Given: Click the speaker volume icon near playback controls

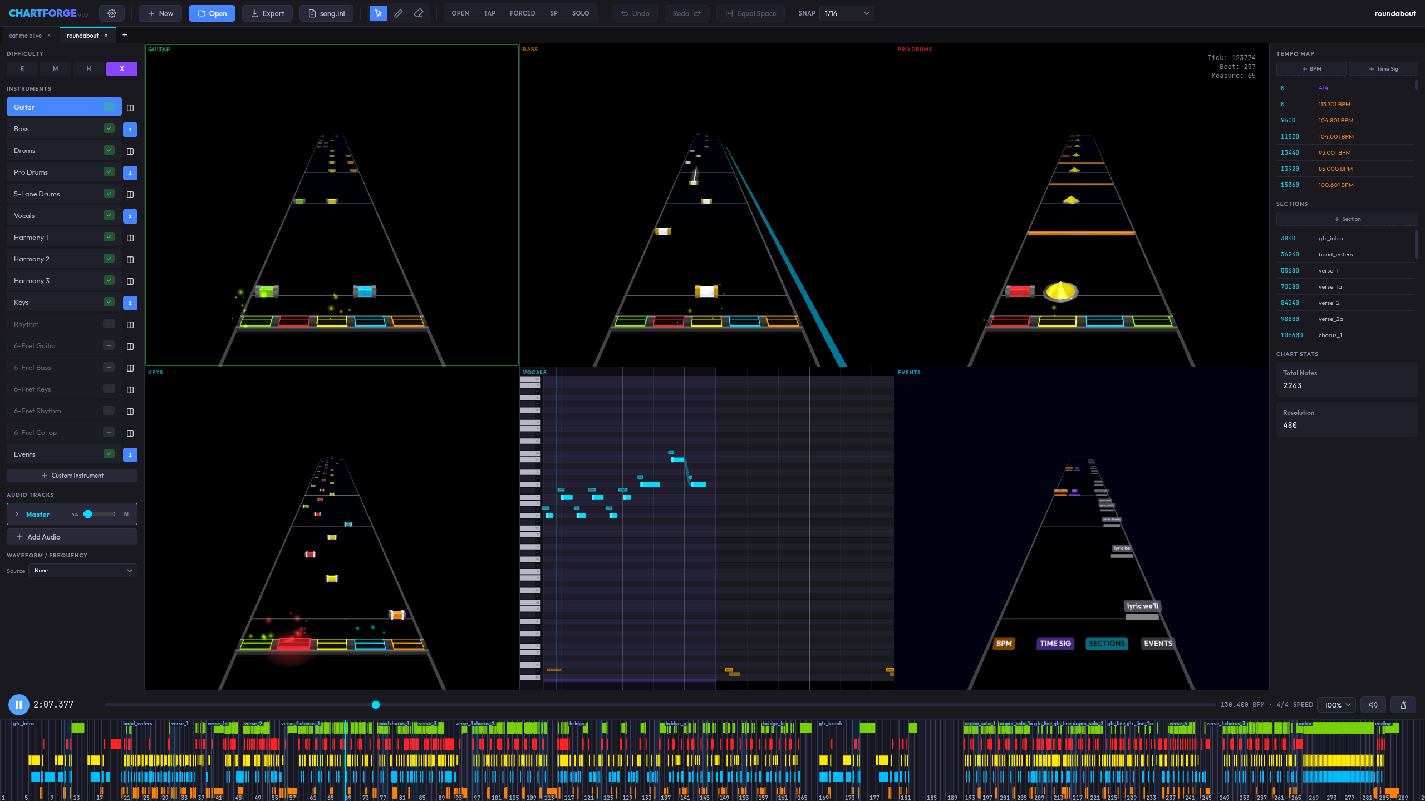Looking at the screenshot, I should click(1373, 704).
